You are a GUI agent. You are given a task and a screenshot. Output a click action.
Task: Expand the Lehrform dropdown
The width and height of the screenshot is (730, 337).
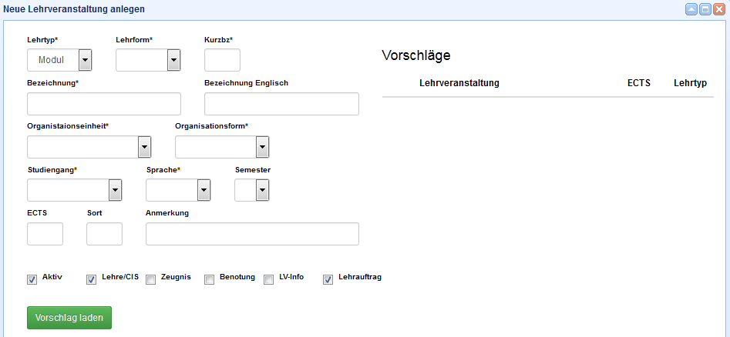148,60
